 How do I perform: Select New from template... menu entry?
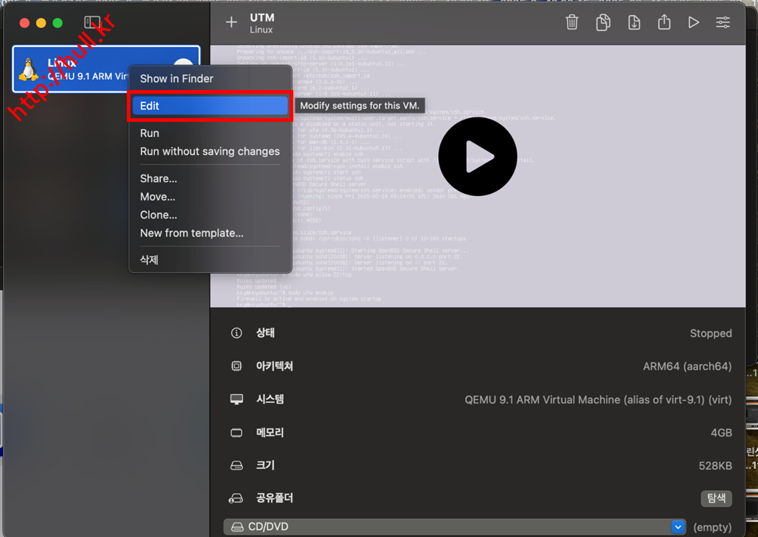point(210,234)
